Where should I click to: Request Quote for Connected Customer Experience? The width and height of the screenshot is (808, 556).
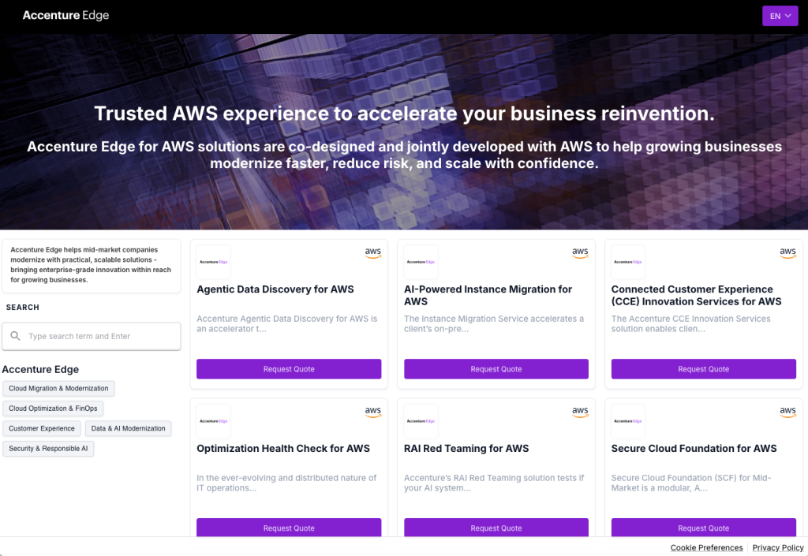coord(703,368)
